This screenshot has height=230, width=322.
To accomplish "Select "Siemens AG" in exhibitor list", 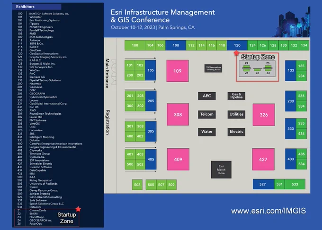I will pos(37,77).
